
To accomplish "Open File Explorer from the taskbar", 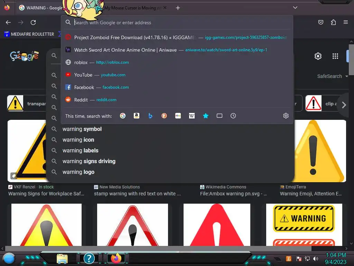I will (x=62, y=259).
